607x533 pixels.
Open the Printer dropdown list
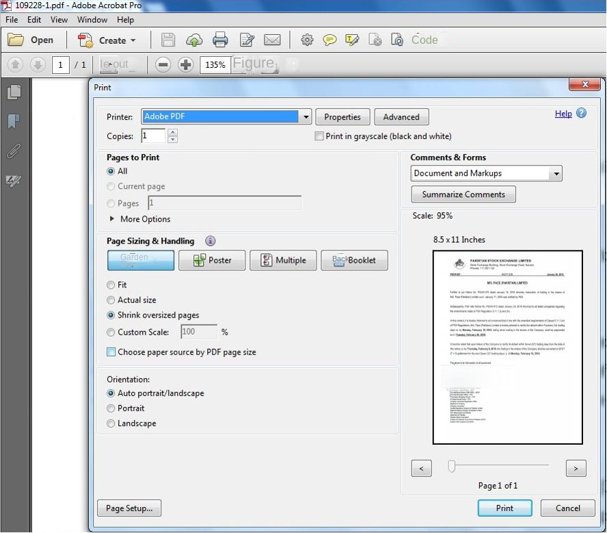pos(306,117)
